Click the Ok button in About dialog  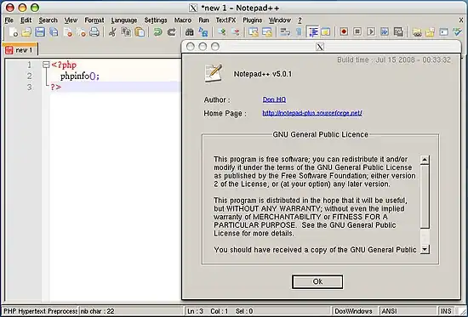coord(317,282)
